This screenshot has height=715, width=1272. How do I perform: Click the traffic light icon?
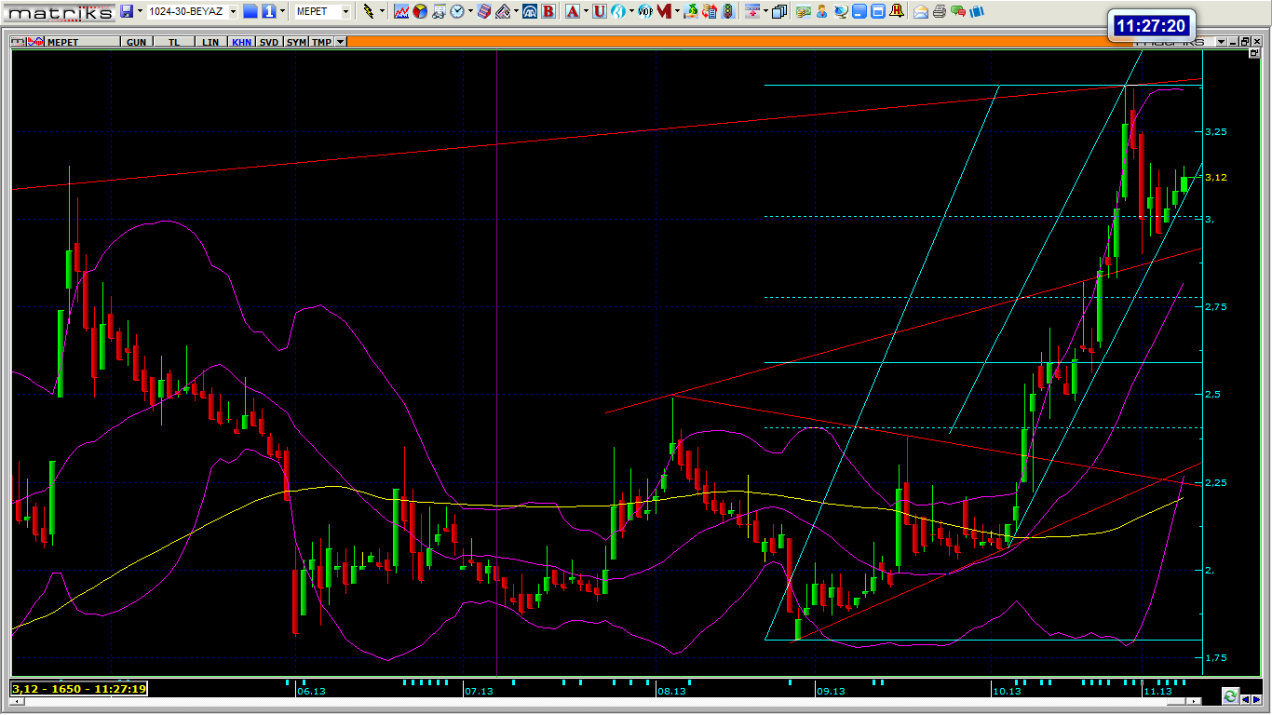click(x=727, y=11)
